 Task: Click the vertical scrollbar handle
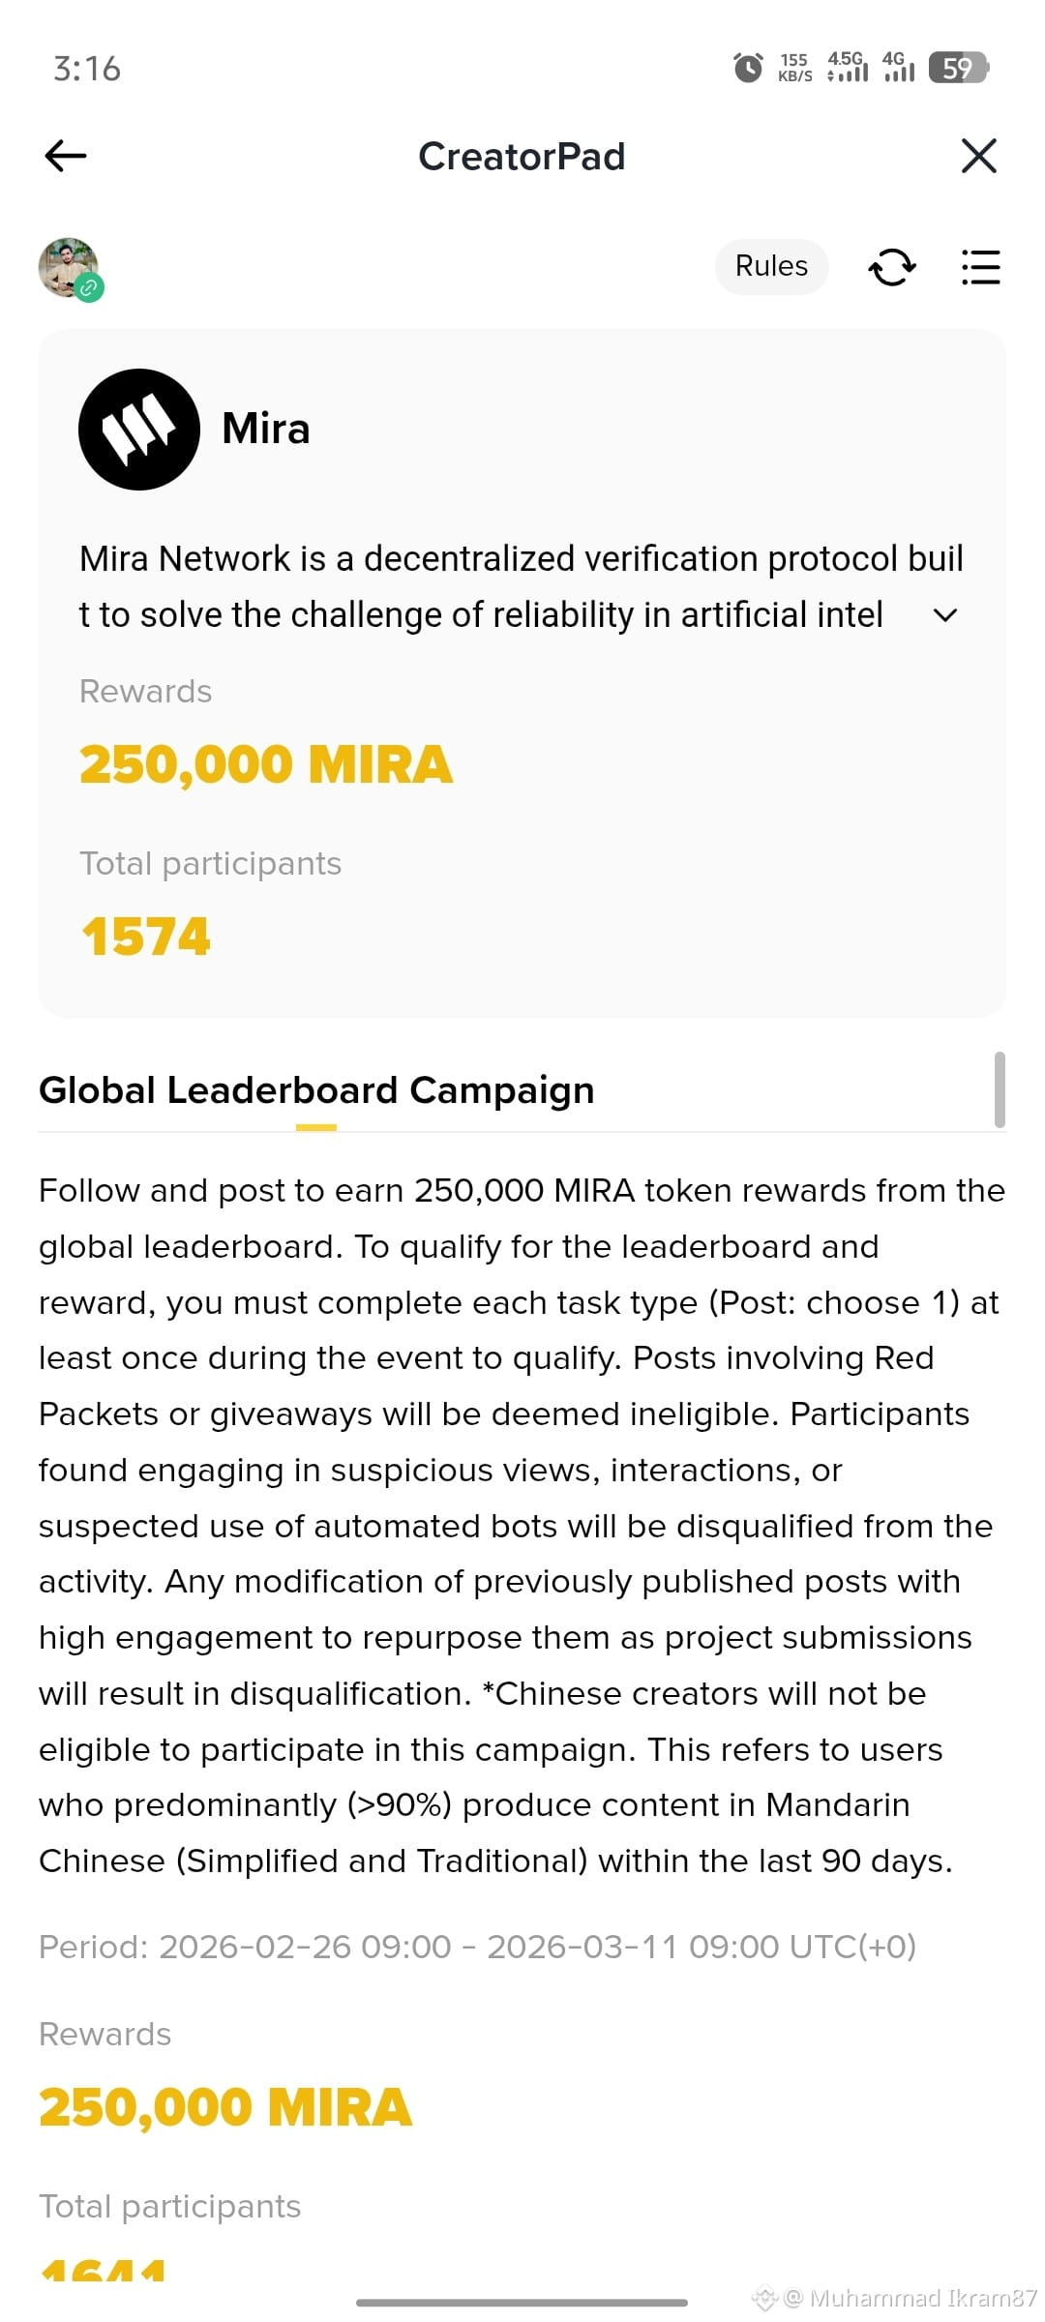click(x=1000, y=1089)
